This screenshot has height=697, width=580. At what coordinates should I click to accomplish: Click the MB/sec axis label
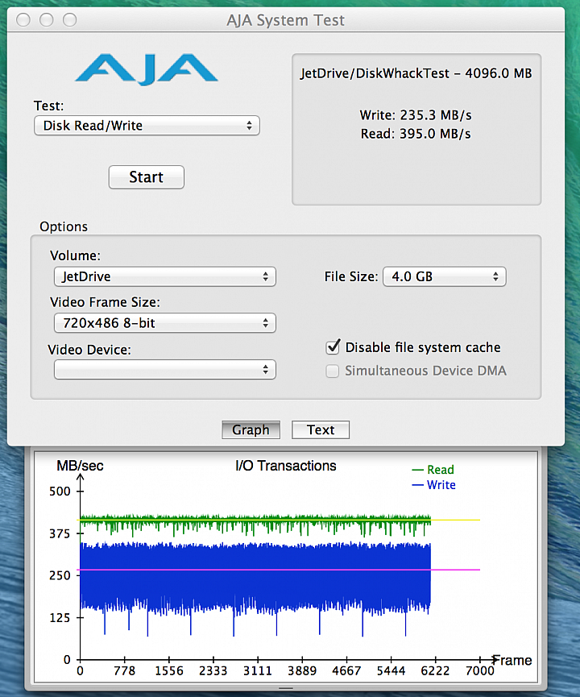point(80,466)
